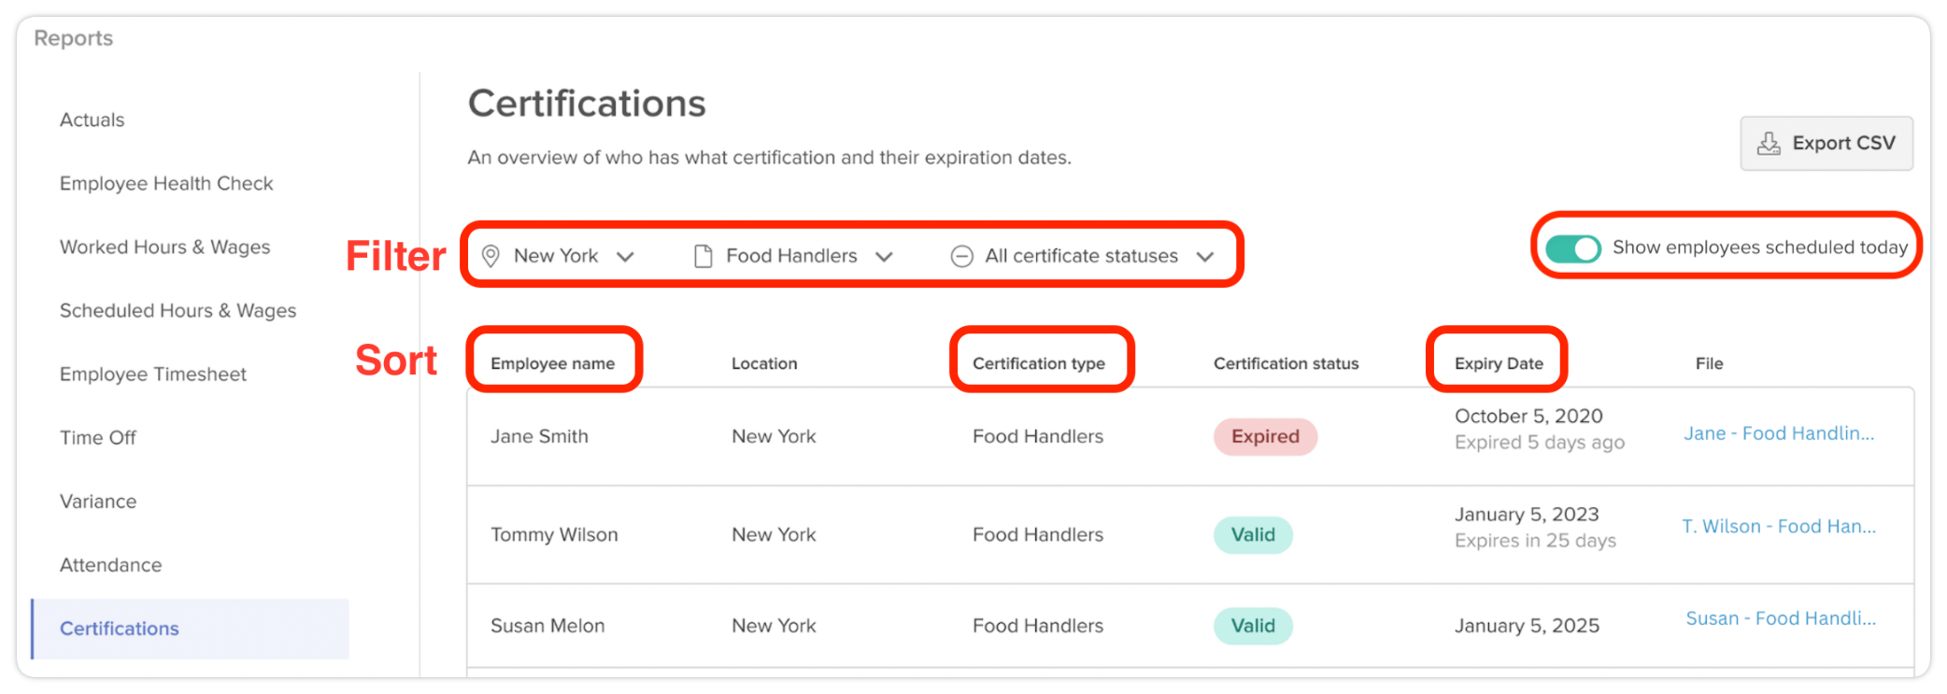Sort by Certification type column header

(x=1038, y=363)
